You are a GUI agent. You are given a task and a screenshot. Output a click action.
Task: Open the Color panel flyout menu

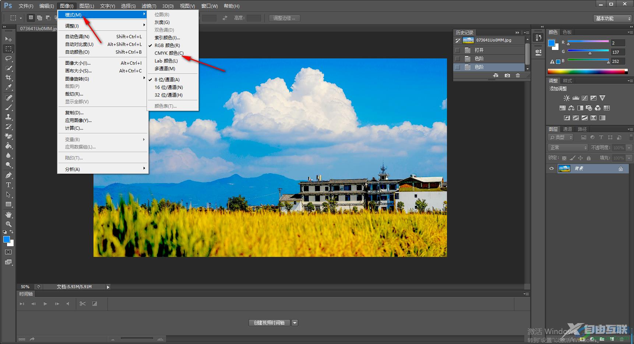[630, 32]
